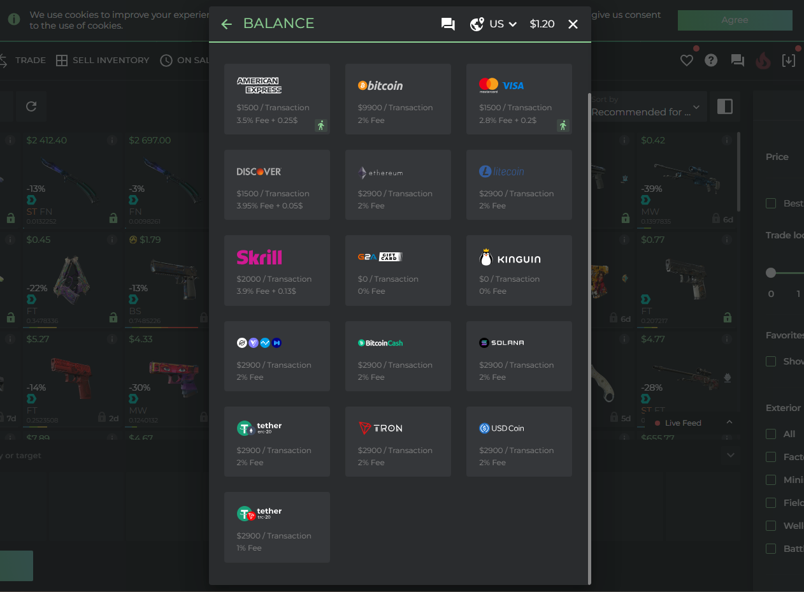Open the help question mark icon
The height and width of the screenshot is (592, 804).
coord(712,61)
